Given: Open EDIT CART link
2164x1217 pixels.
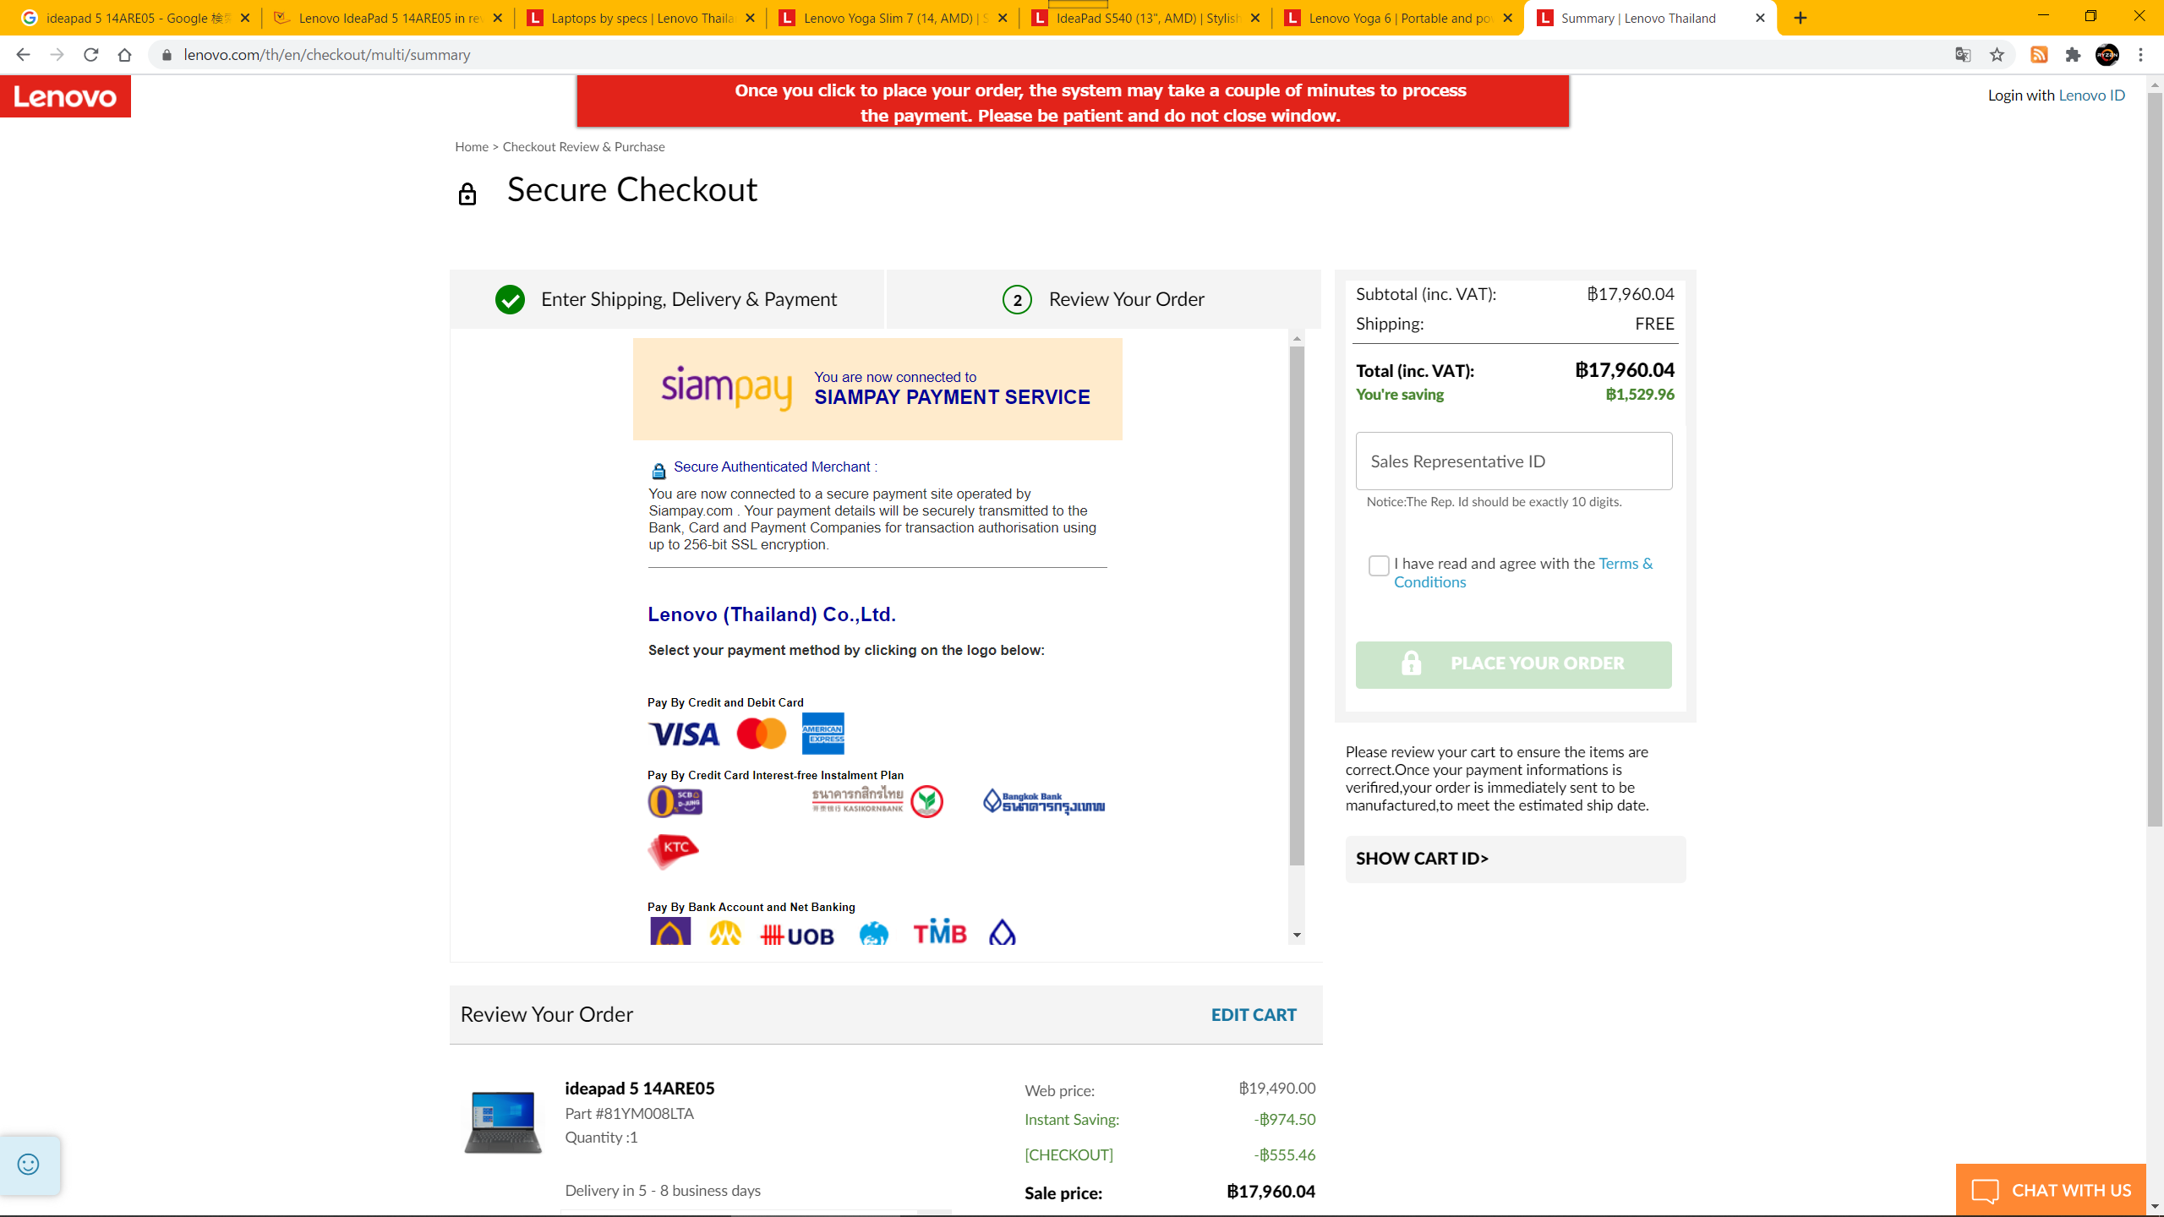Looking at the screenshot, I should pos(1254,1015).
